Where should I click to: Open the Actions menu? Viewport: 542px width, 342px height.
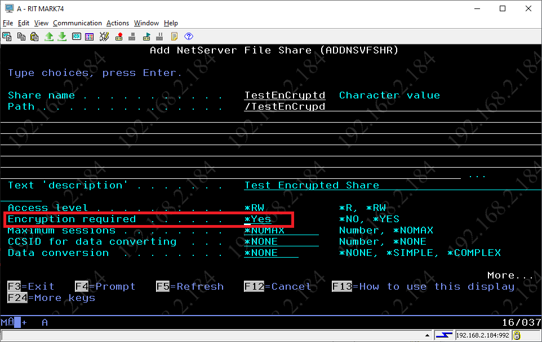pos(118,23)
